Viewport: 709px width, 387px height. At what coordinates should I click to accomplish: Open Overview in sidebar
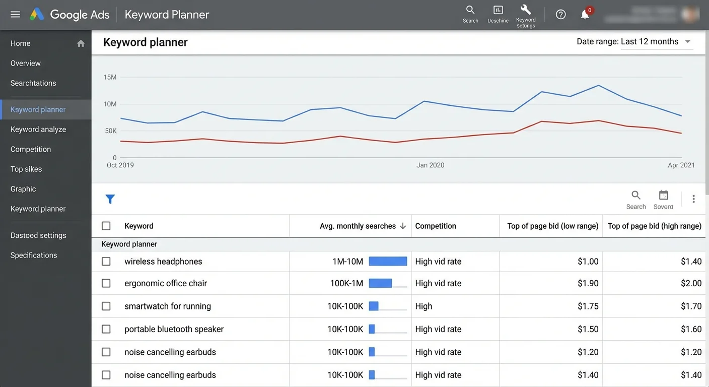coord(26,63)
